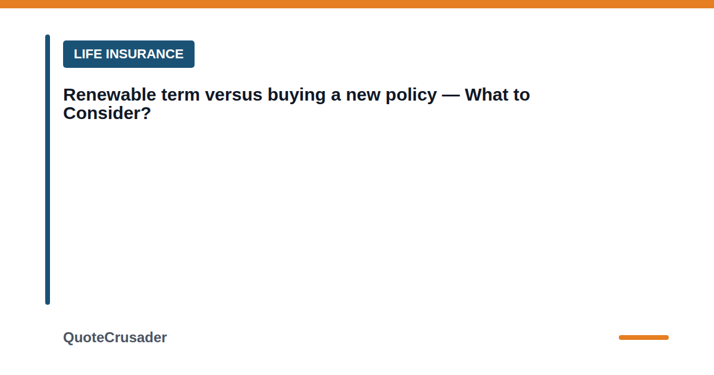The height and width of the screenshot is (375, 714).
Task: Select the em dash in the headline
Action: (451, 95)
